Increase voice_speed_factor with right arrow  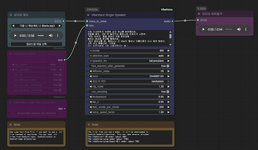tap(169, 112)
